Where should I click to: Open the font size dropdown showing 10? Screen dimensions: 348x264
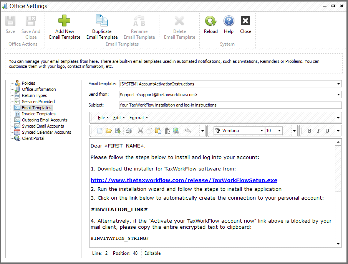click(x=279, y=131)
